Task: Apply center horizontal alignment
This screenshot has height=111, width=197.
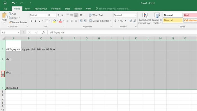Action: [71, 21]
